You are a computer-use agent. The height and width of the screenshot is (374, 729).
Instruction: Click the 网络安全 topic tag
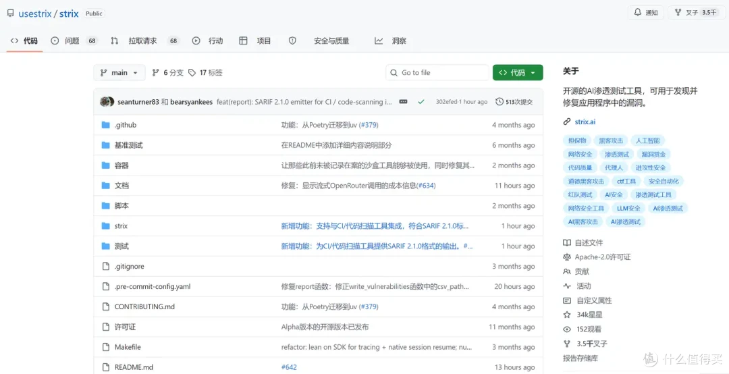click(x=580, y=154)
